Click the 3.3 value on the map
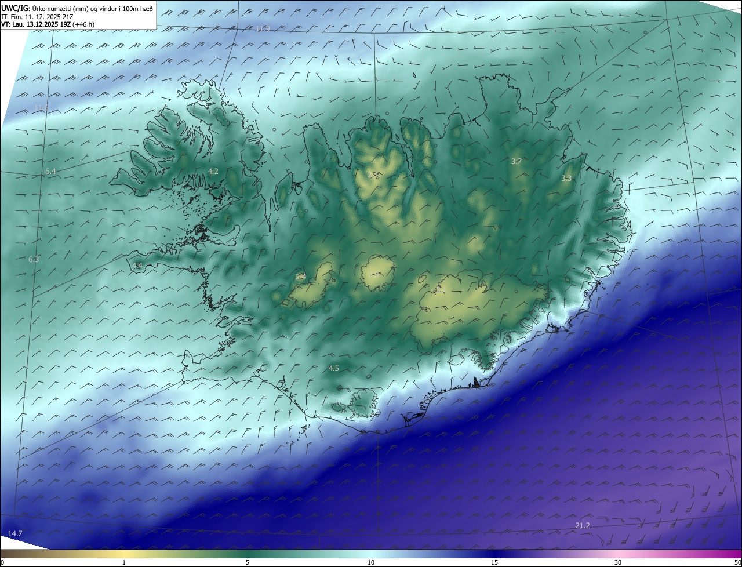742x567 pixels. point(567,179)
